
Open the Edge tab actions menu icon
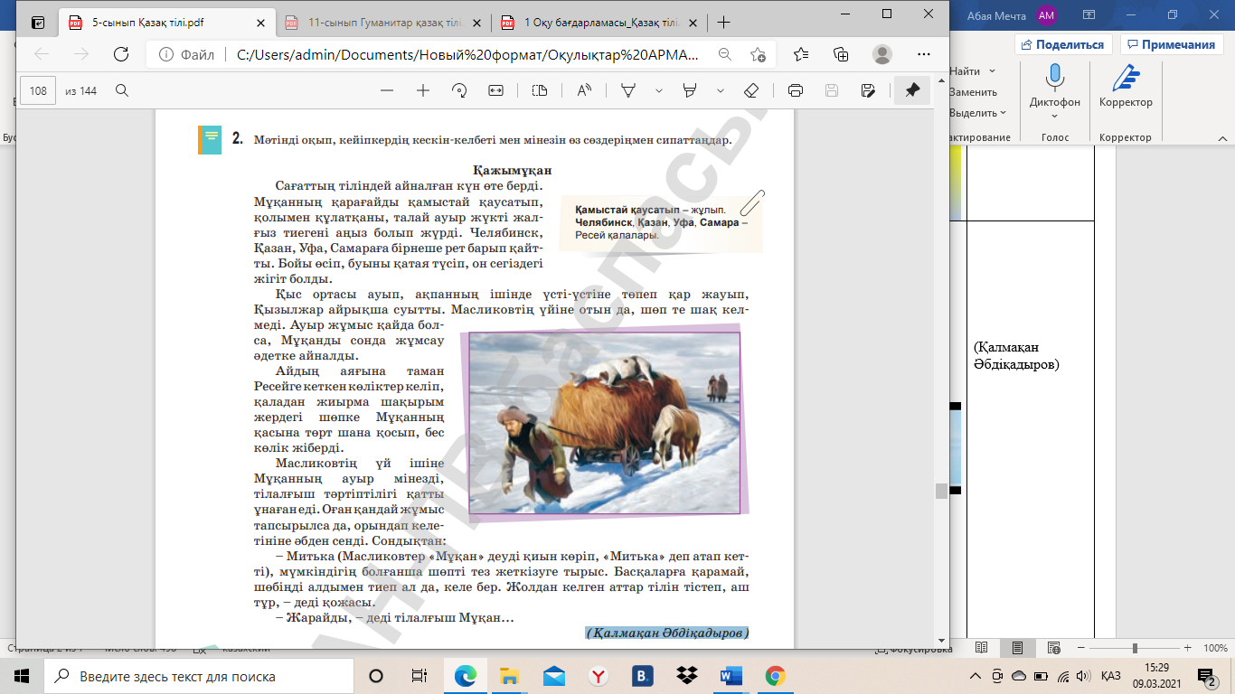tap(37, 23)
